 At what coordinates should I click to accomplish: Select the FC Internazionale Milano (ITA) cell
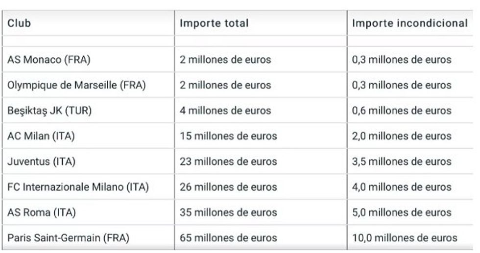[x=78, y=187]
